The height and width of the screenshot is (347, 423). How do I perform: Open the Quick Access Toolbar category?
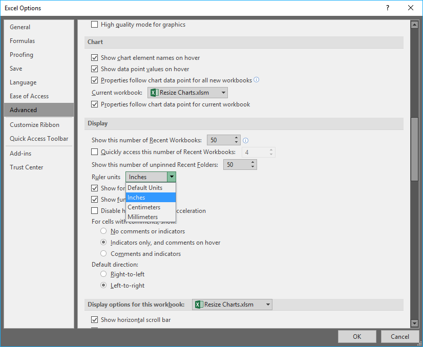39,139
